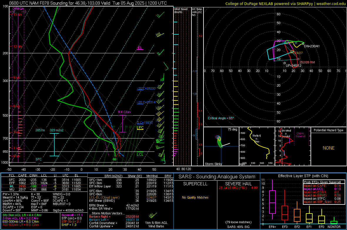Click the Eff Inflow Layer row label
Viewport: 347px width, 230px height.
coord(100,186)
